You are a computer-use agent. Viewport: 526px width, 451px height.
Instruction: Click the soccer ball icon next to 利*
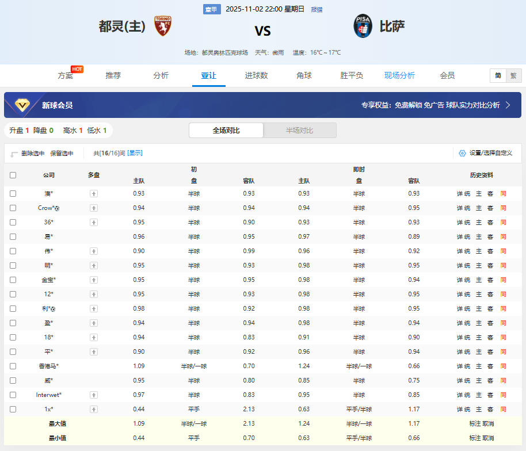click(53, 309)
